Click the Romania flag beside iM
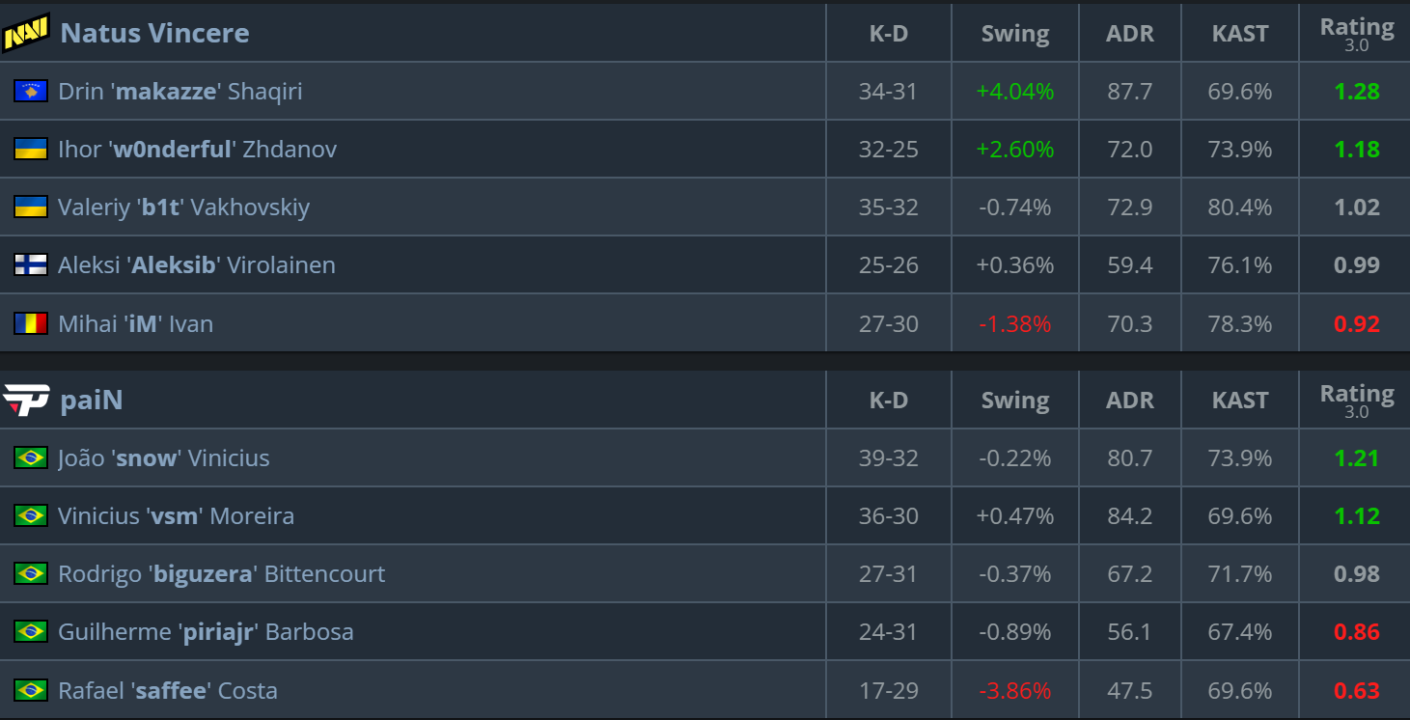Screen dimensions: 1410x720 point(31,323)
